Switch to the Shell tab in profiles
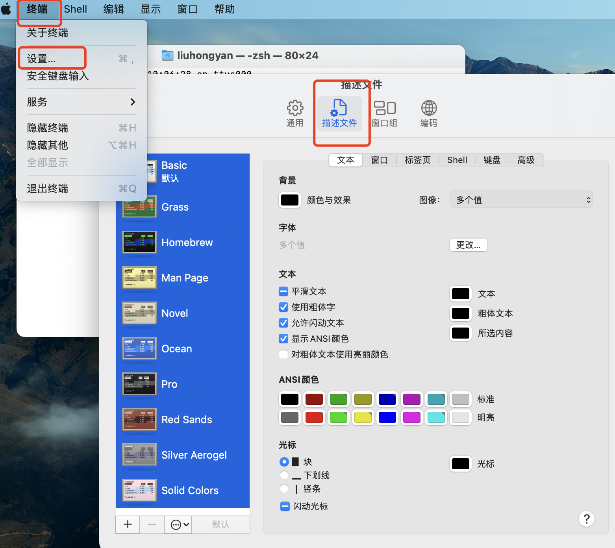Screen dimensions: 615x548 pos(457,160)
